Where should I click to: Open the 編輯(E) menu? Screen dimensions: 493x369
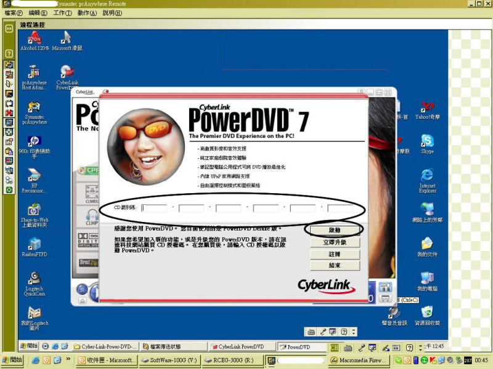click(38, 13)
